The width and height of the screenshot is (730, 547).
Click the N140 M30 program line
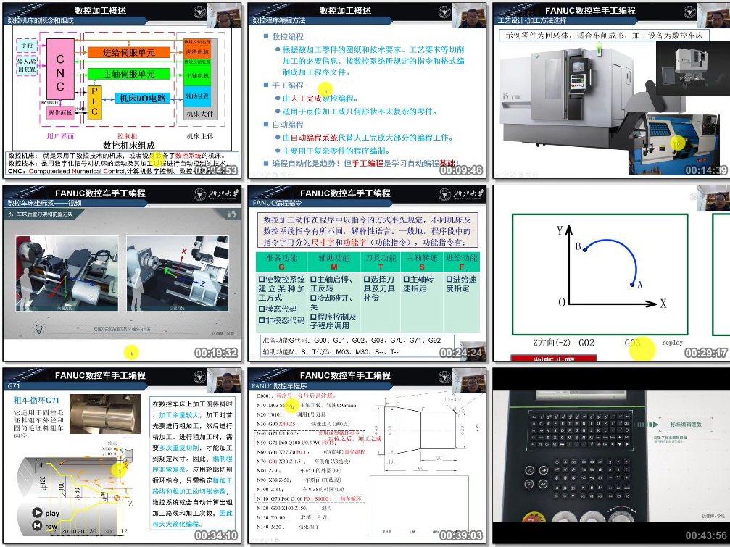(x=288, y=527)
